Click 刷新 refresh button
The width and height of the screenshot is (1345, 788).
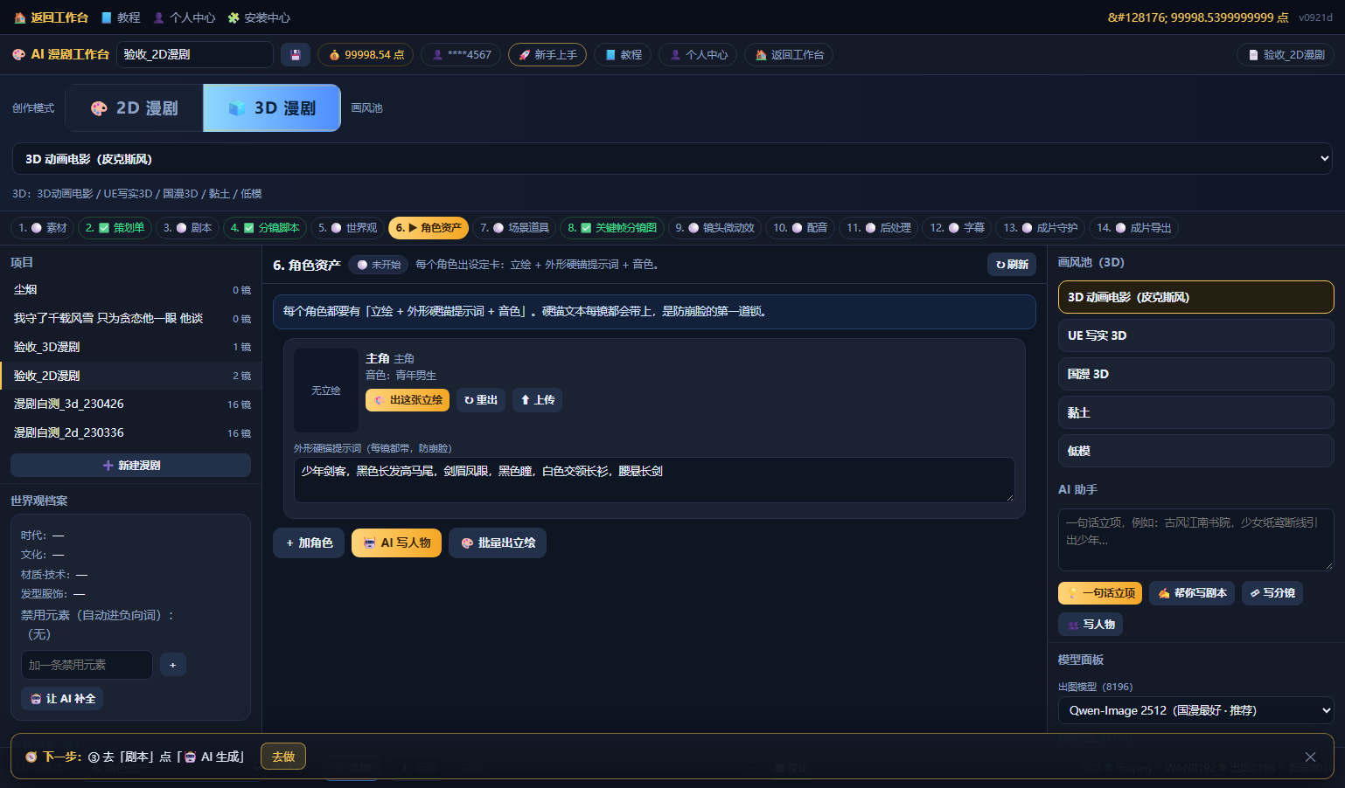[1012, 265]
